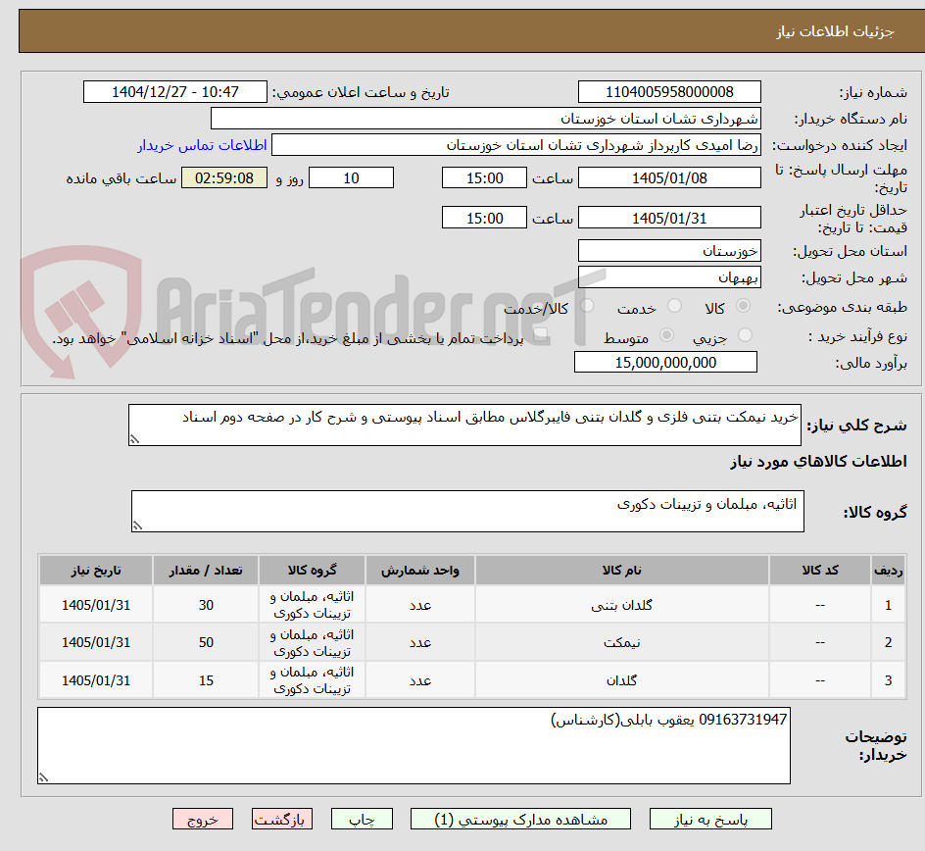Click the price validity hour 15:00 field
925x851 pixels.
point(484,218)
